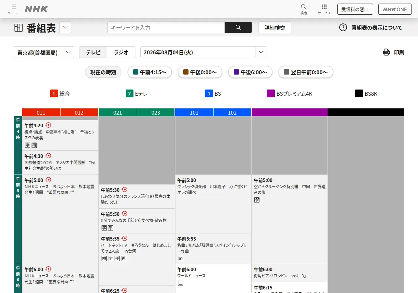Click the question mark help icon
418x293 pixels.
click(x=343, y=28)
